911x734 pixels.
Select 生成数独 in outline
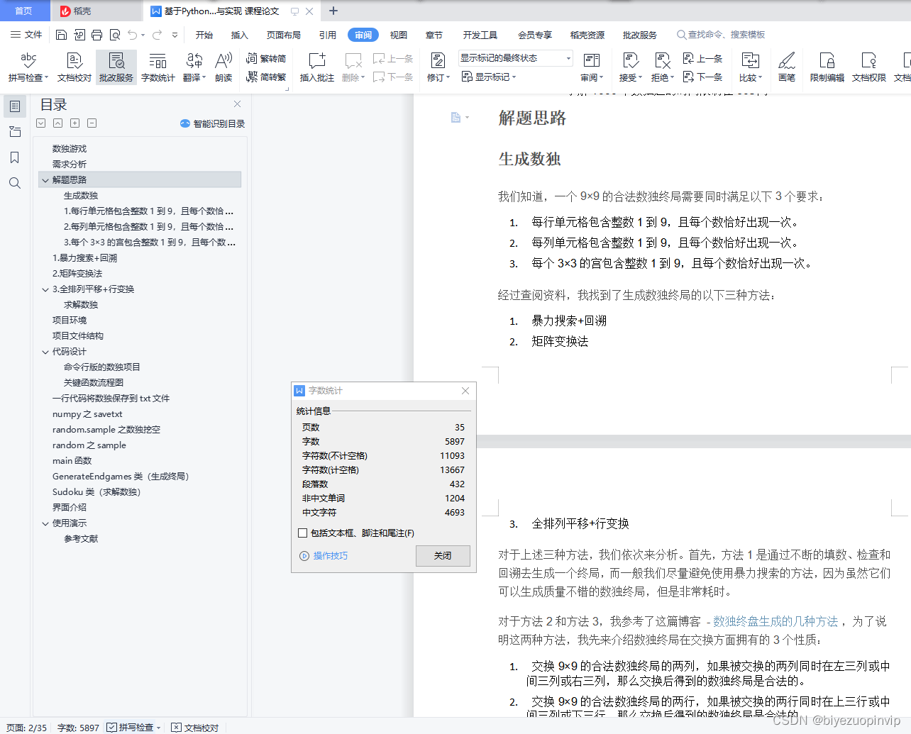coord(81,196)
